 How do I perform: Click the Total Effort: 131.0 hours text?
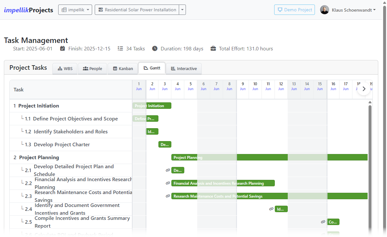[246, 48]
